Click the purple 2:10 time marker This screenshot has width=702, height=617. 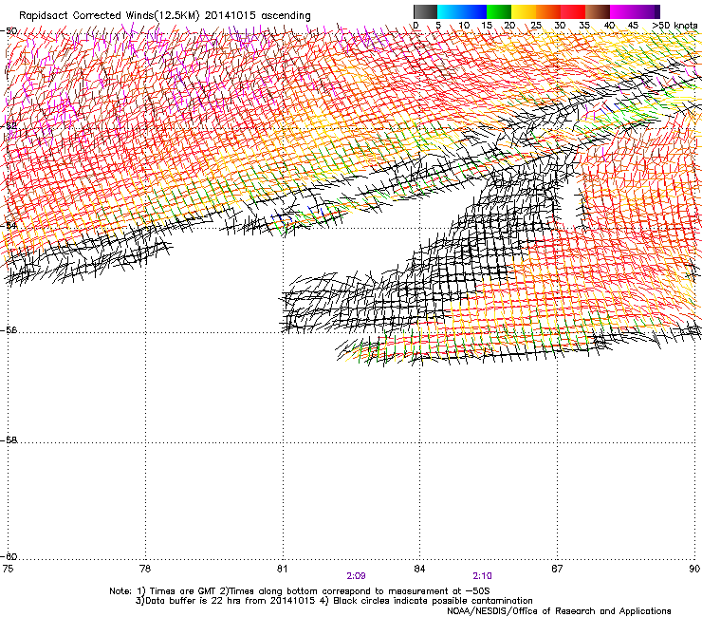482,576
